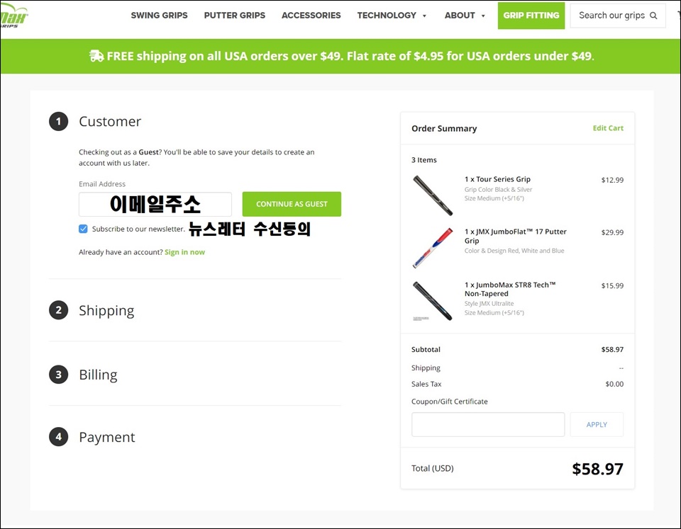This screenshot has height=529, width=681.
Task: Click Continue as Guest button
Action: (292, 204)
